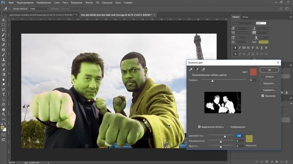Select the Image radio button

point(228,127)
